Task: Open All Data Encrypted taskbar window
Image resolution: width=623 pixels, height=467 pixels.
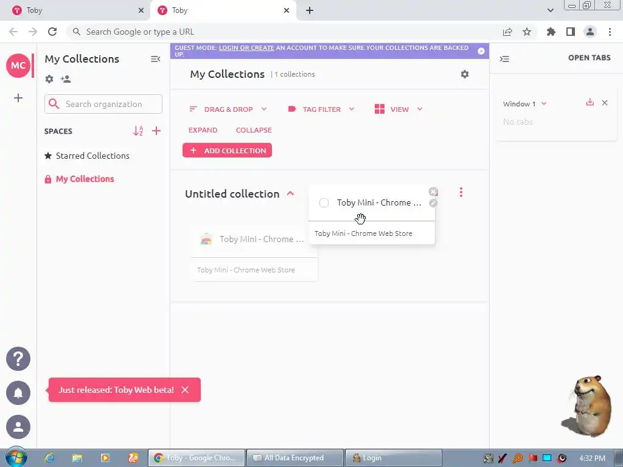Action: pos(295,458)
